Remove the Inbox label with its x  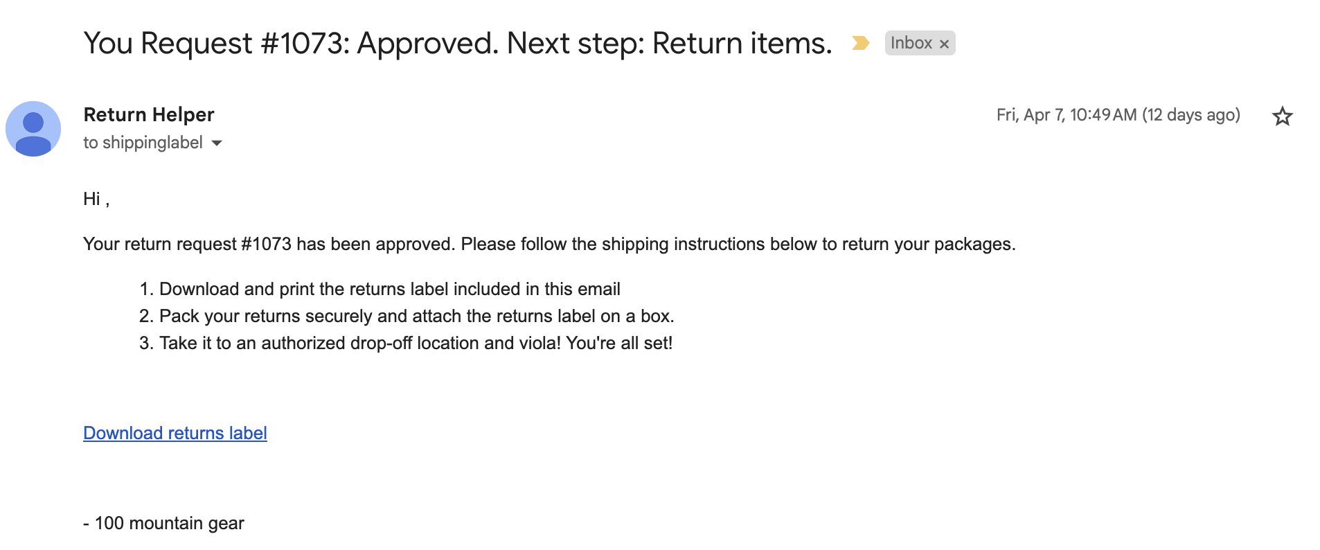944,44
